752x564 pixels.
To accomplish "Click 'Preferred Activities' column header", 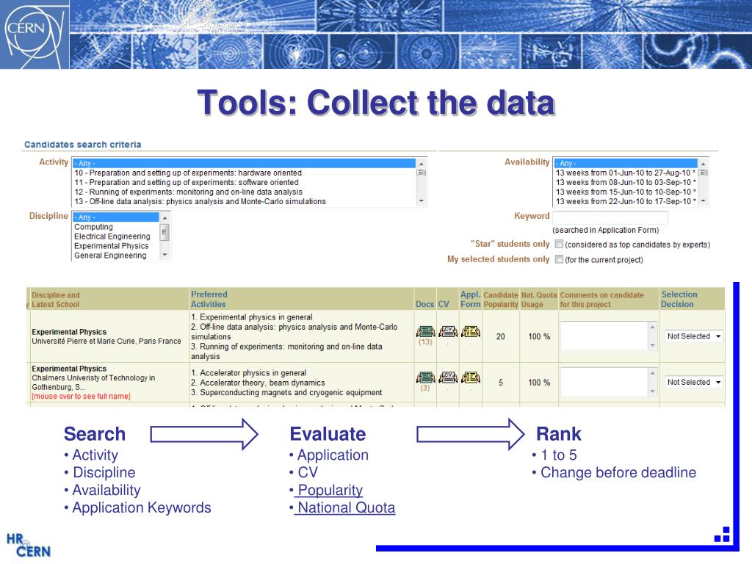I will pos(209,300).
